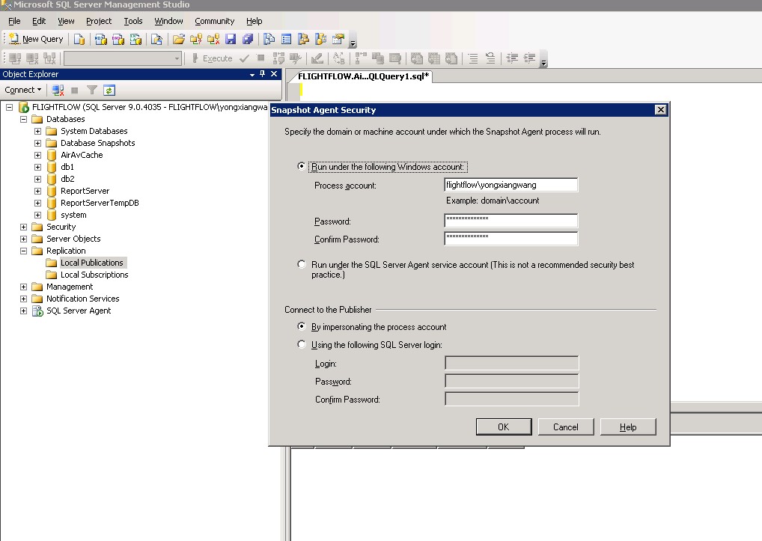Click the Save All icon in toolbar
The width and height of the screenshot is (762, 541).
point(246,39)
